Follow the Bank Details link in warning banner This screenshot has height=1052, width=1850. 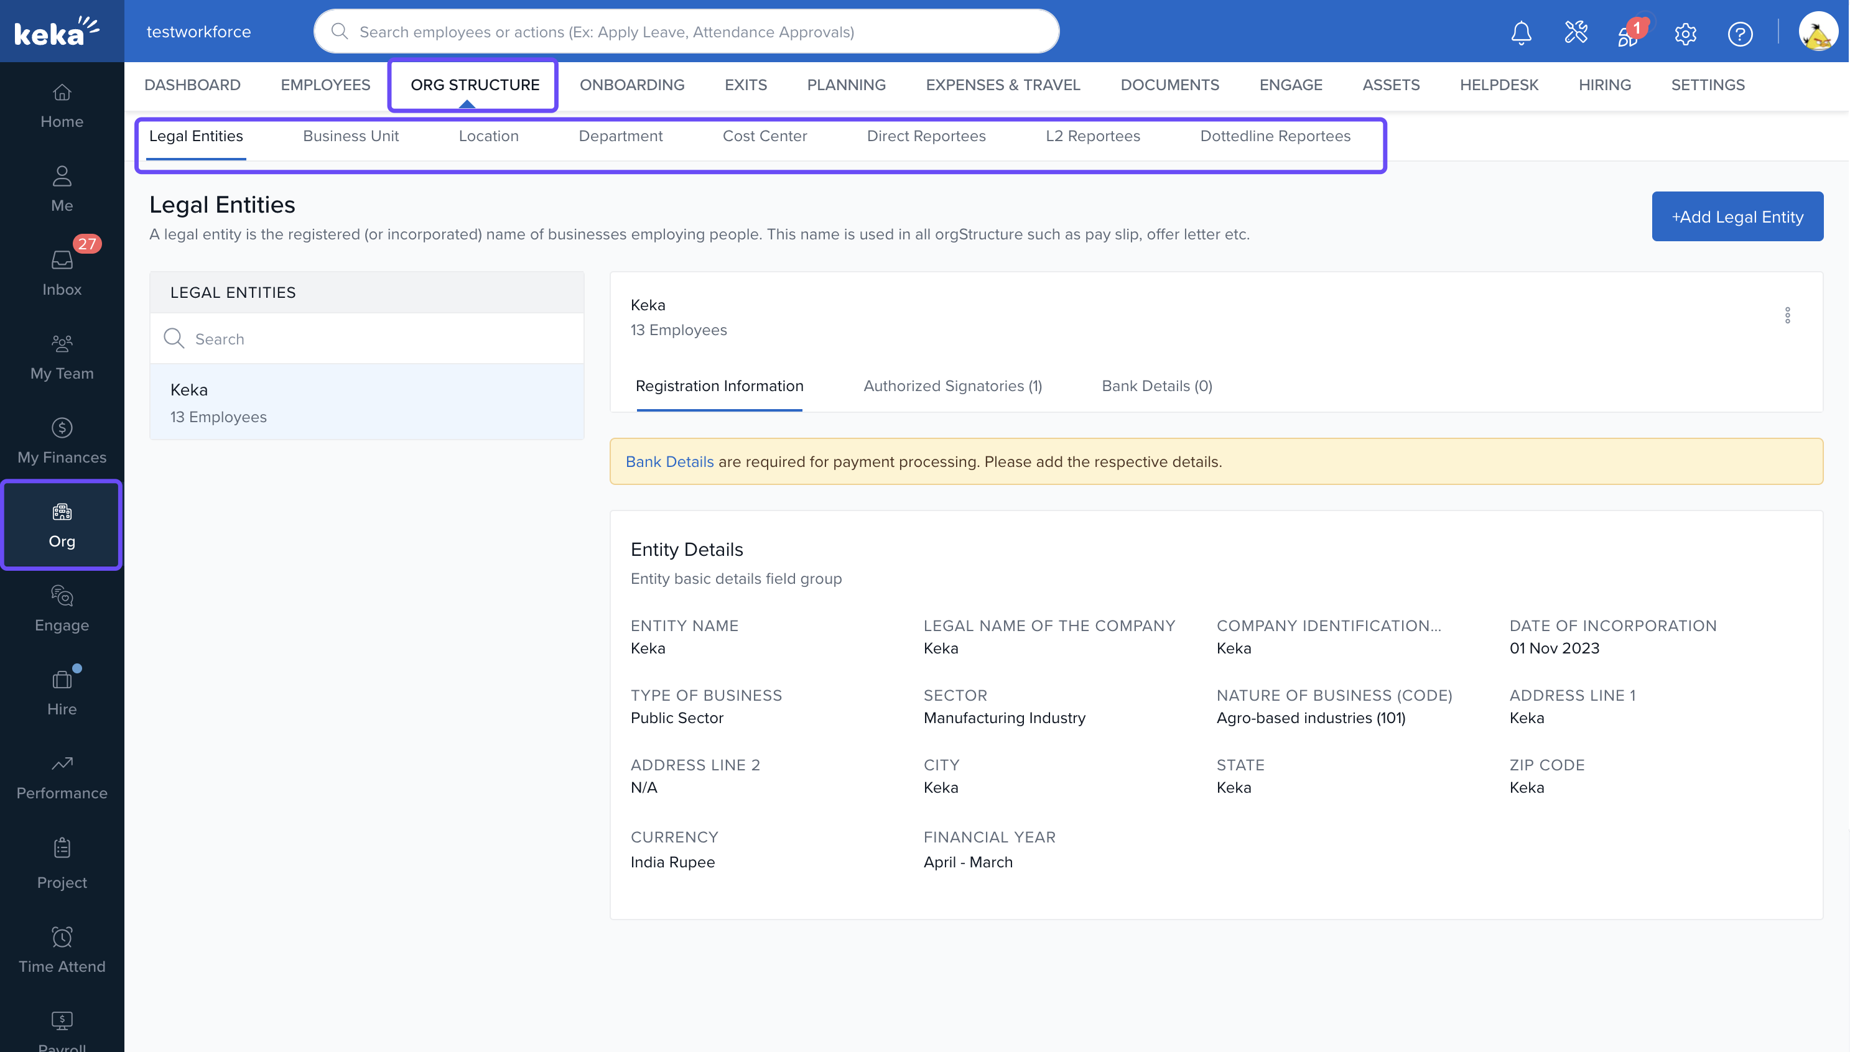pos(669,462)
